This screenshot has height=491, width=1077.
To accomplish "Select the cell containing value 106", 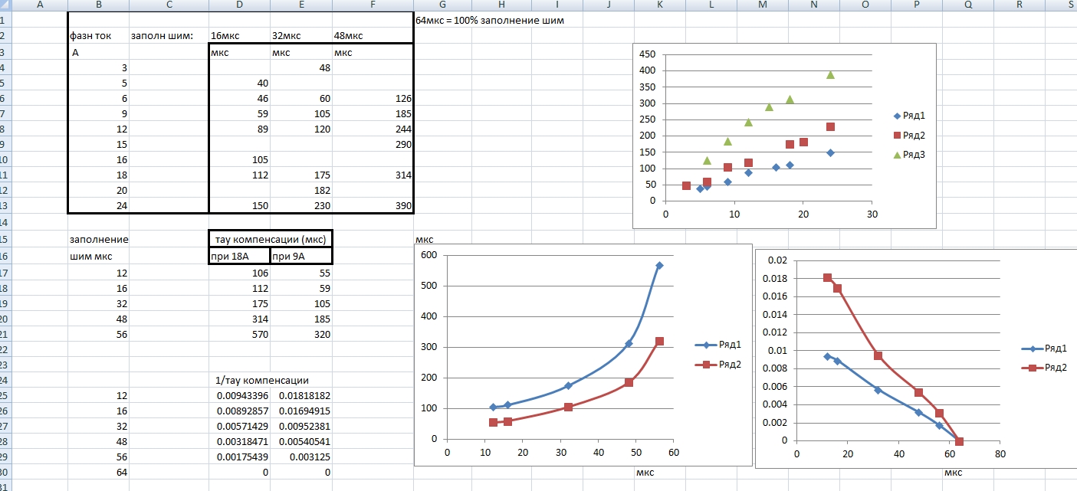I will (x=239, y=272).
